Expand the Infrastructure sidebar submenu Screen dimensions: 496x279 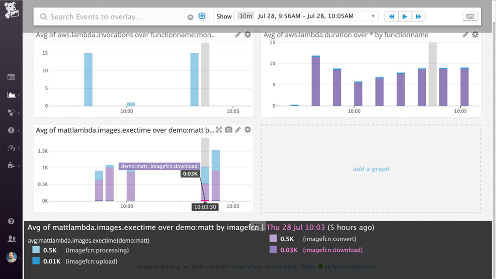coord(19,113)
